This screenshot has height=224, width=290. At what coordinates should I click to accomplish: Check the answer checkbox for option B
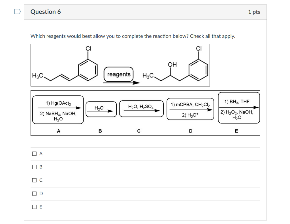(x=34, y=166)
